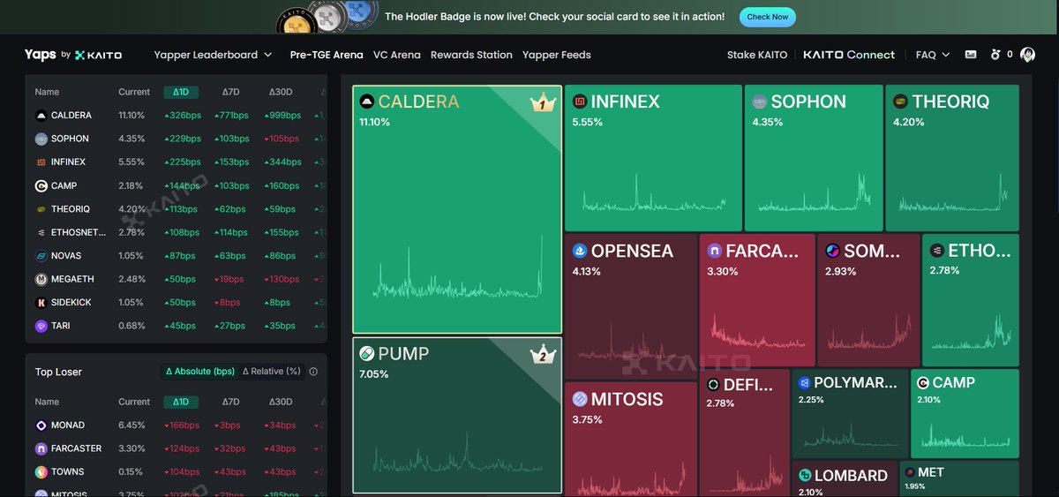Click the MONAD icon in Top Loser table
The image size is (1059, 497).
pyautogui.click(x=41, y=425)
